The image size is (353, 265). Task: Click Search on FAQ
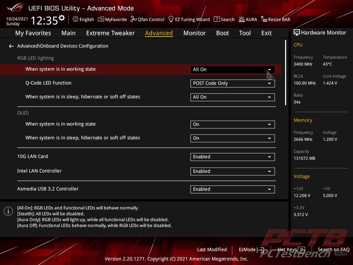(333, 250)
